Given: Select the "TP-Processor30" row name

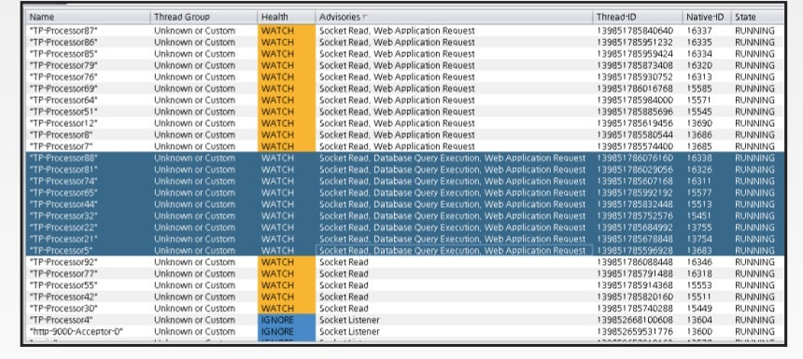Looking at the screenshot, I should tap(63, 309).
